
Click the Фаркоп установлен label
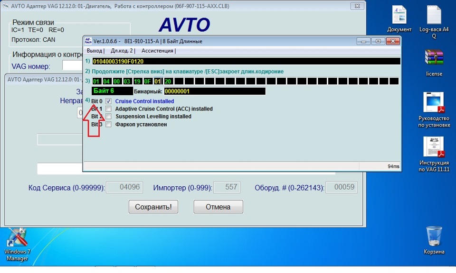tap(141, 124)
